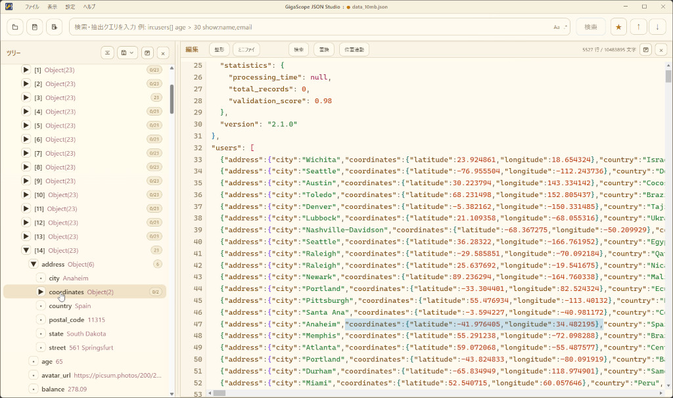Select the country Spain tree row

[x=85, y=306]
